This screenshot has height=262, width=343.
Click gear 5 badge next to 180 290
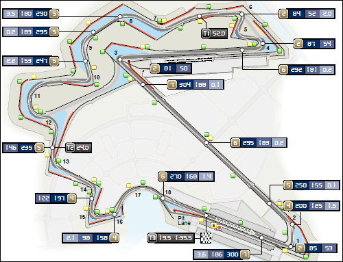(x=54, y=14)
